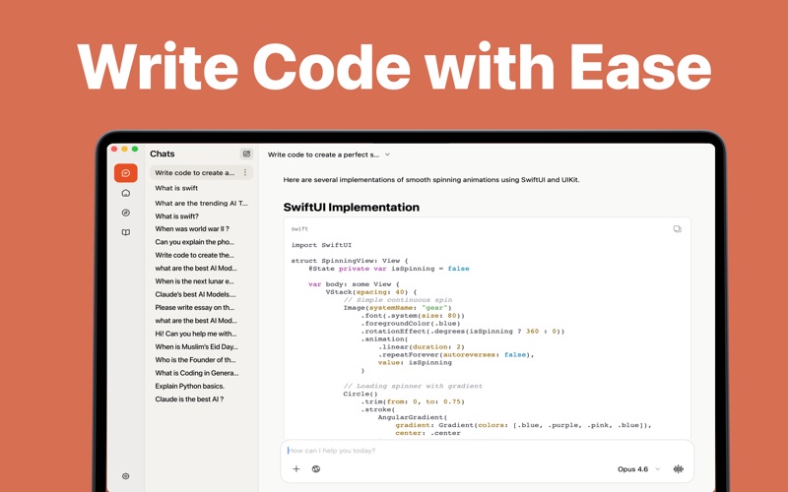Click the '// Simple continuous spin' comment
This screenshot has height=492, width=788.
pos(398,300)
